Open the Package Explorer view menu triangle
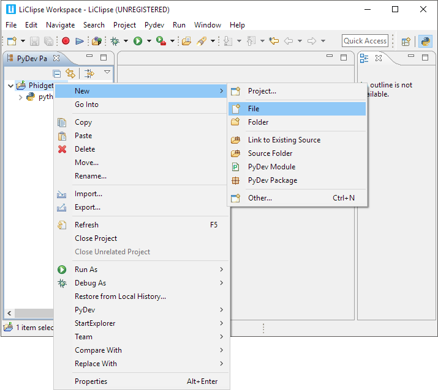Screen dimensions: 438x390 107,72
